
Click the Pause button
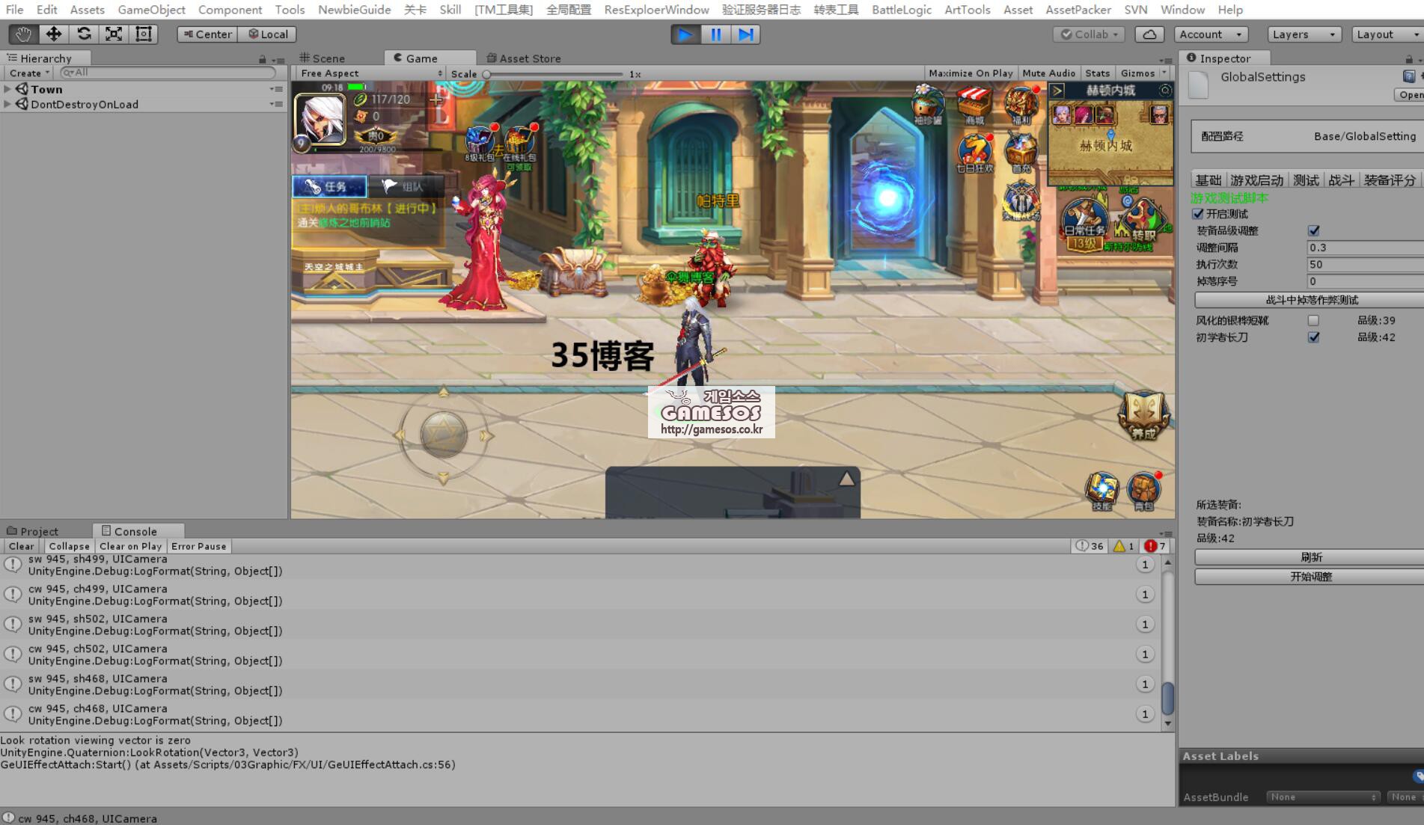pos(715,34)
